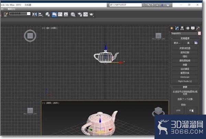The width and height of the screenshot is (206, 139).
Task: Switch to the Motion command panel tab
Action: point(188,28)
